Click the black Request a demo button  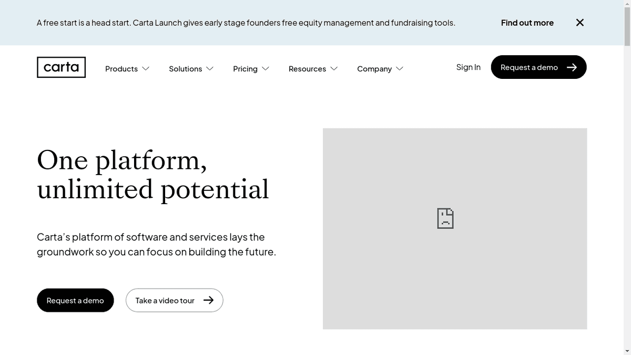pyautogui.click(x=75, y=300)
